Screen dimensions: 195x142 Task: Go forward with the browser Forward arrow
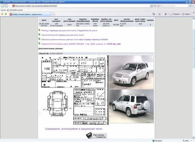(6, 6)
